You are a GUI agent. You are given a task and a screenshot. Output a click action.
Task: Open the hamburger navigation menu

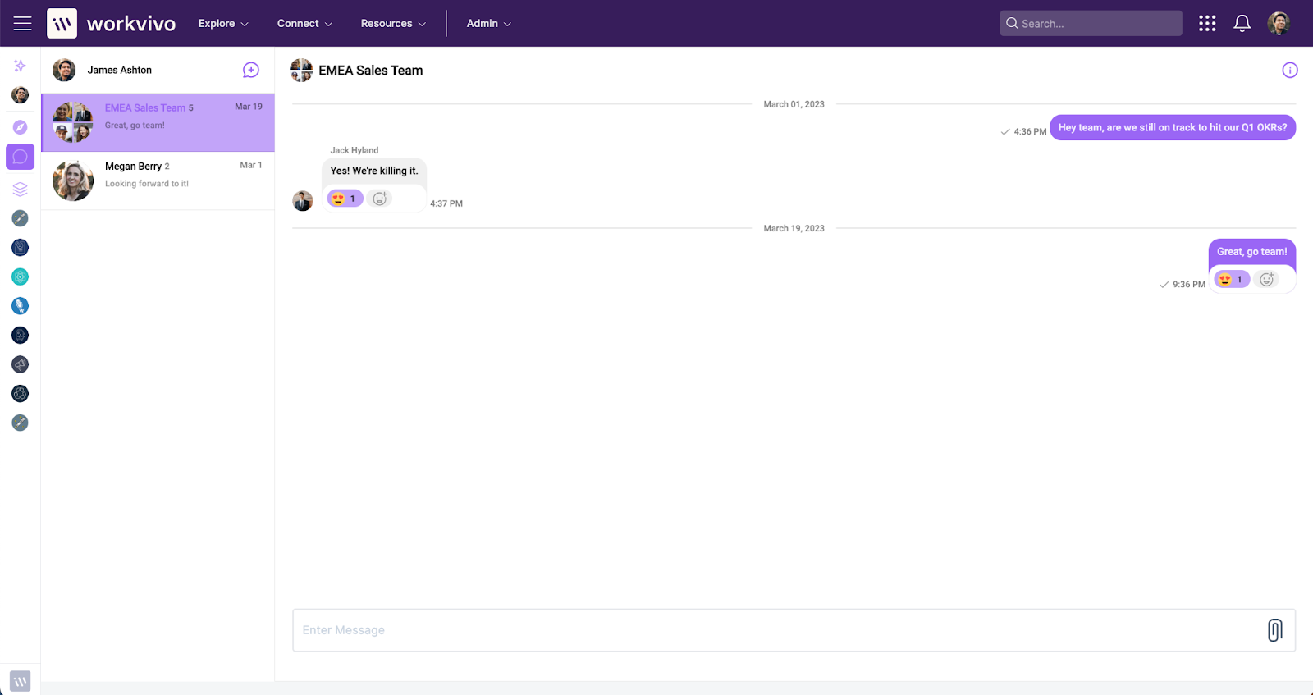click(23, 24)
